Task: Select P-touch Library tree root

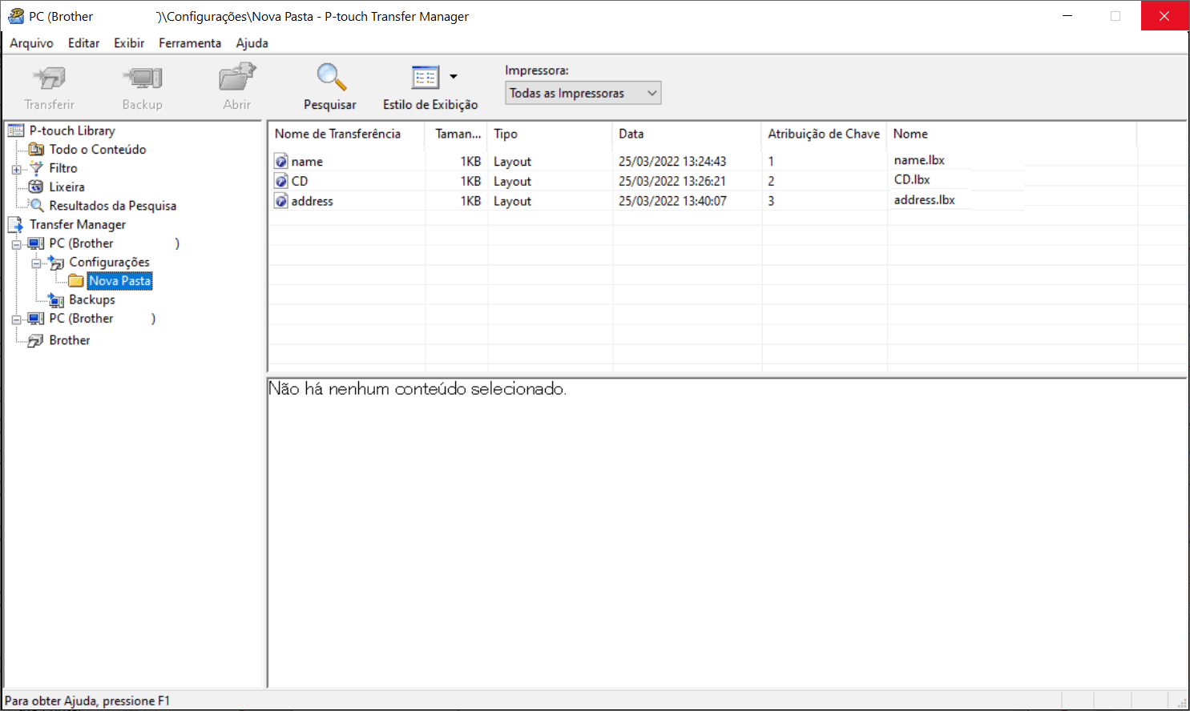Action: point(72,131)
